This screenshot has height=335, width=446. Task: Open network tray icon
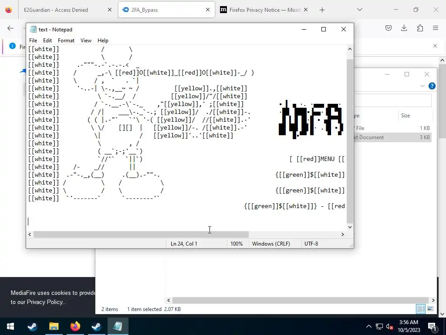pos(379,326)
